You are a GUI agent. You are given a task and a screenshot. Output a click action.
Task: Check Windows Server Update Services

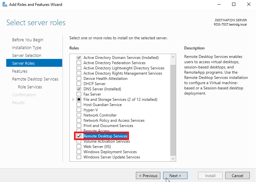pos(79,157)
